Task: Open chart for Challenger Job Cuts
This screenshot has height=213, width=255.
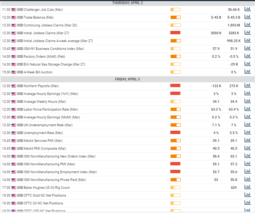Action: point(247,9)
